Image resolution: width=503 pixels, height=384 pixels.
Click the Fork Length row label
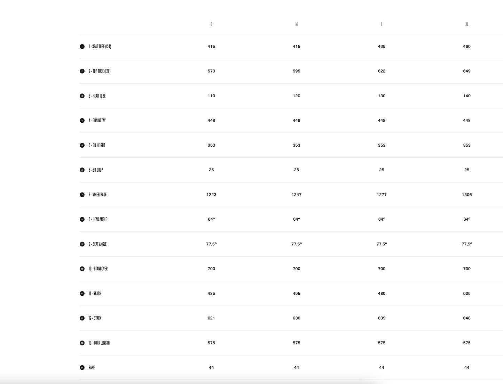pyautogui.click(x=99, y=343)
